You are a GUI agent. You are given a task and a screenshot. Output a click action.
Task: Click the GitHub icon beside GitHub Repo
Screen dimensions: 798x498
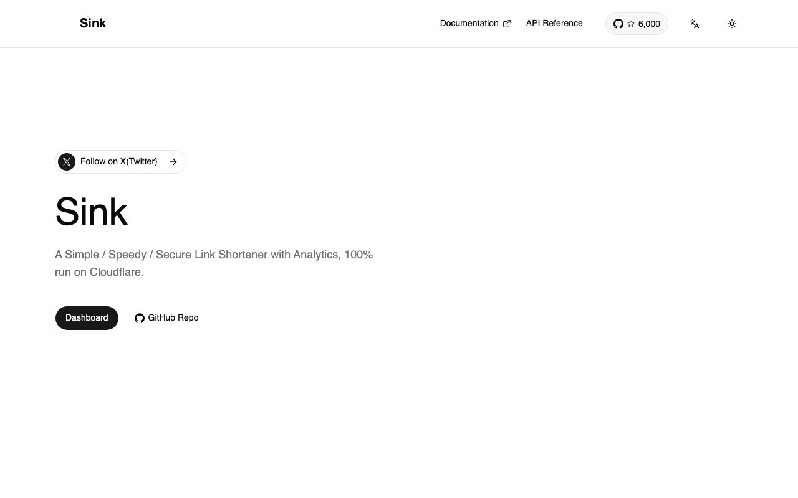(140, 318)
